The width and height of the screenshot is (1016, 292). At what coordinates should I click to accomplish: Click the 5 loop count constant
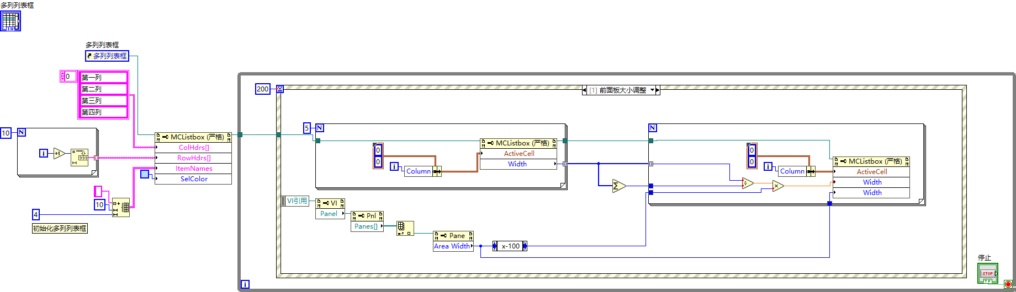pyautogui.click(x=307, y=128)
